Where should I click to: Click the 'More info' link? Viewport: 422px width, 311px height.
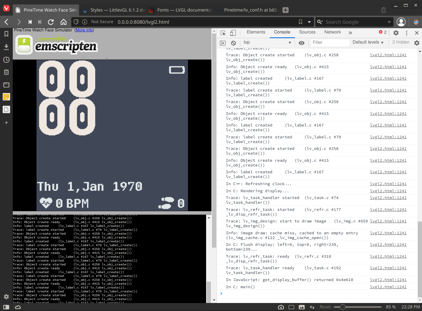[84, 30]
